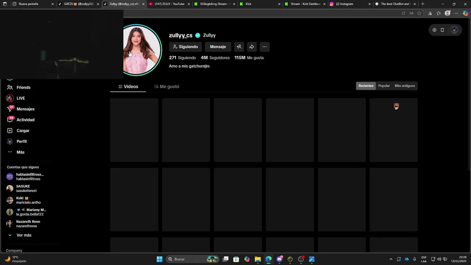The height and width of the screenshot is (265, 471).
Task: Open Edge favorites list icon
Action: 439,13
